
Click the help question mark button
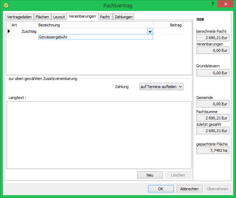213,4
